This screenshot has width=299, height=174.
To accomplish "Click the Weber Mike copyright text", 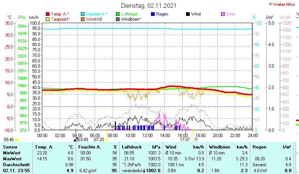I will (x=283, y=4).
